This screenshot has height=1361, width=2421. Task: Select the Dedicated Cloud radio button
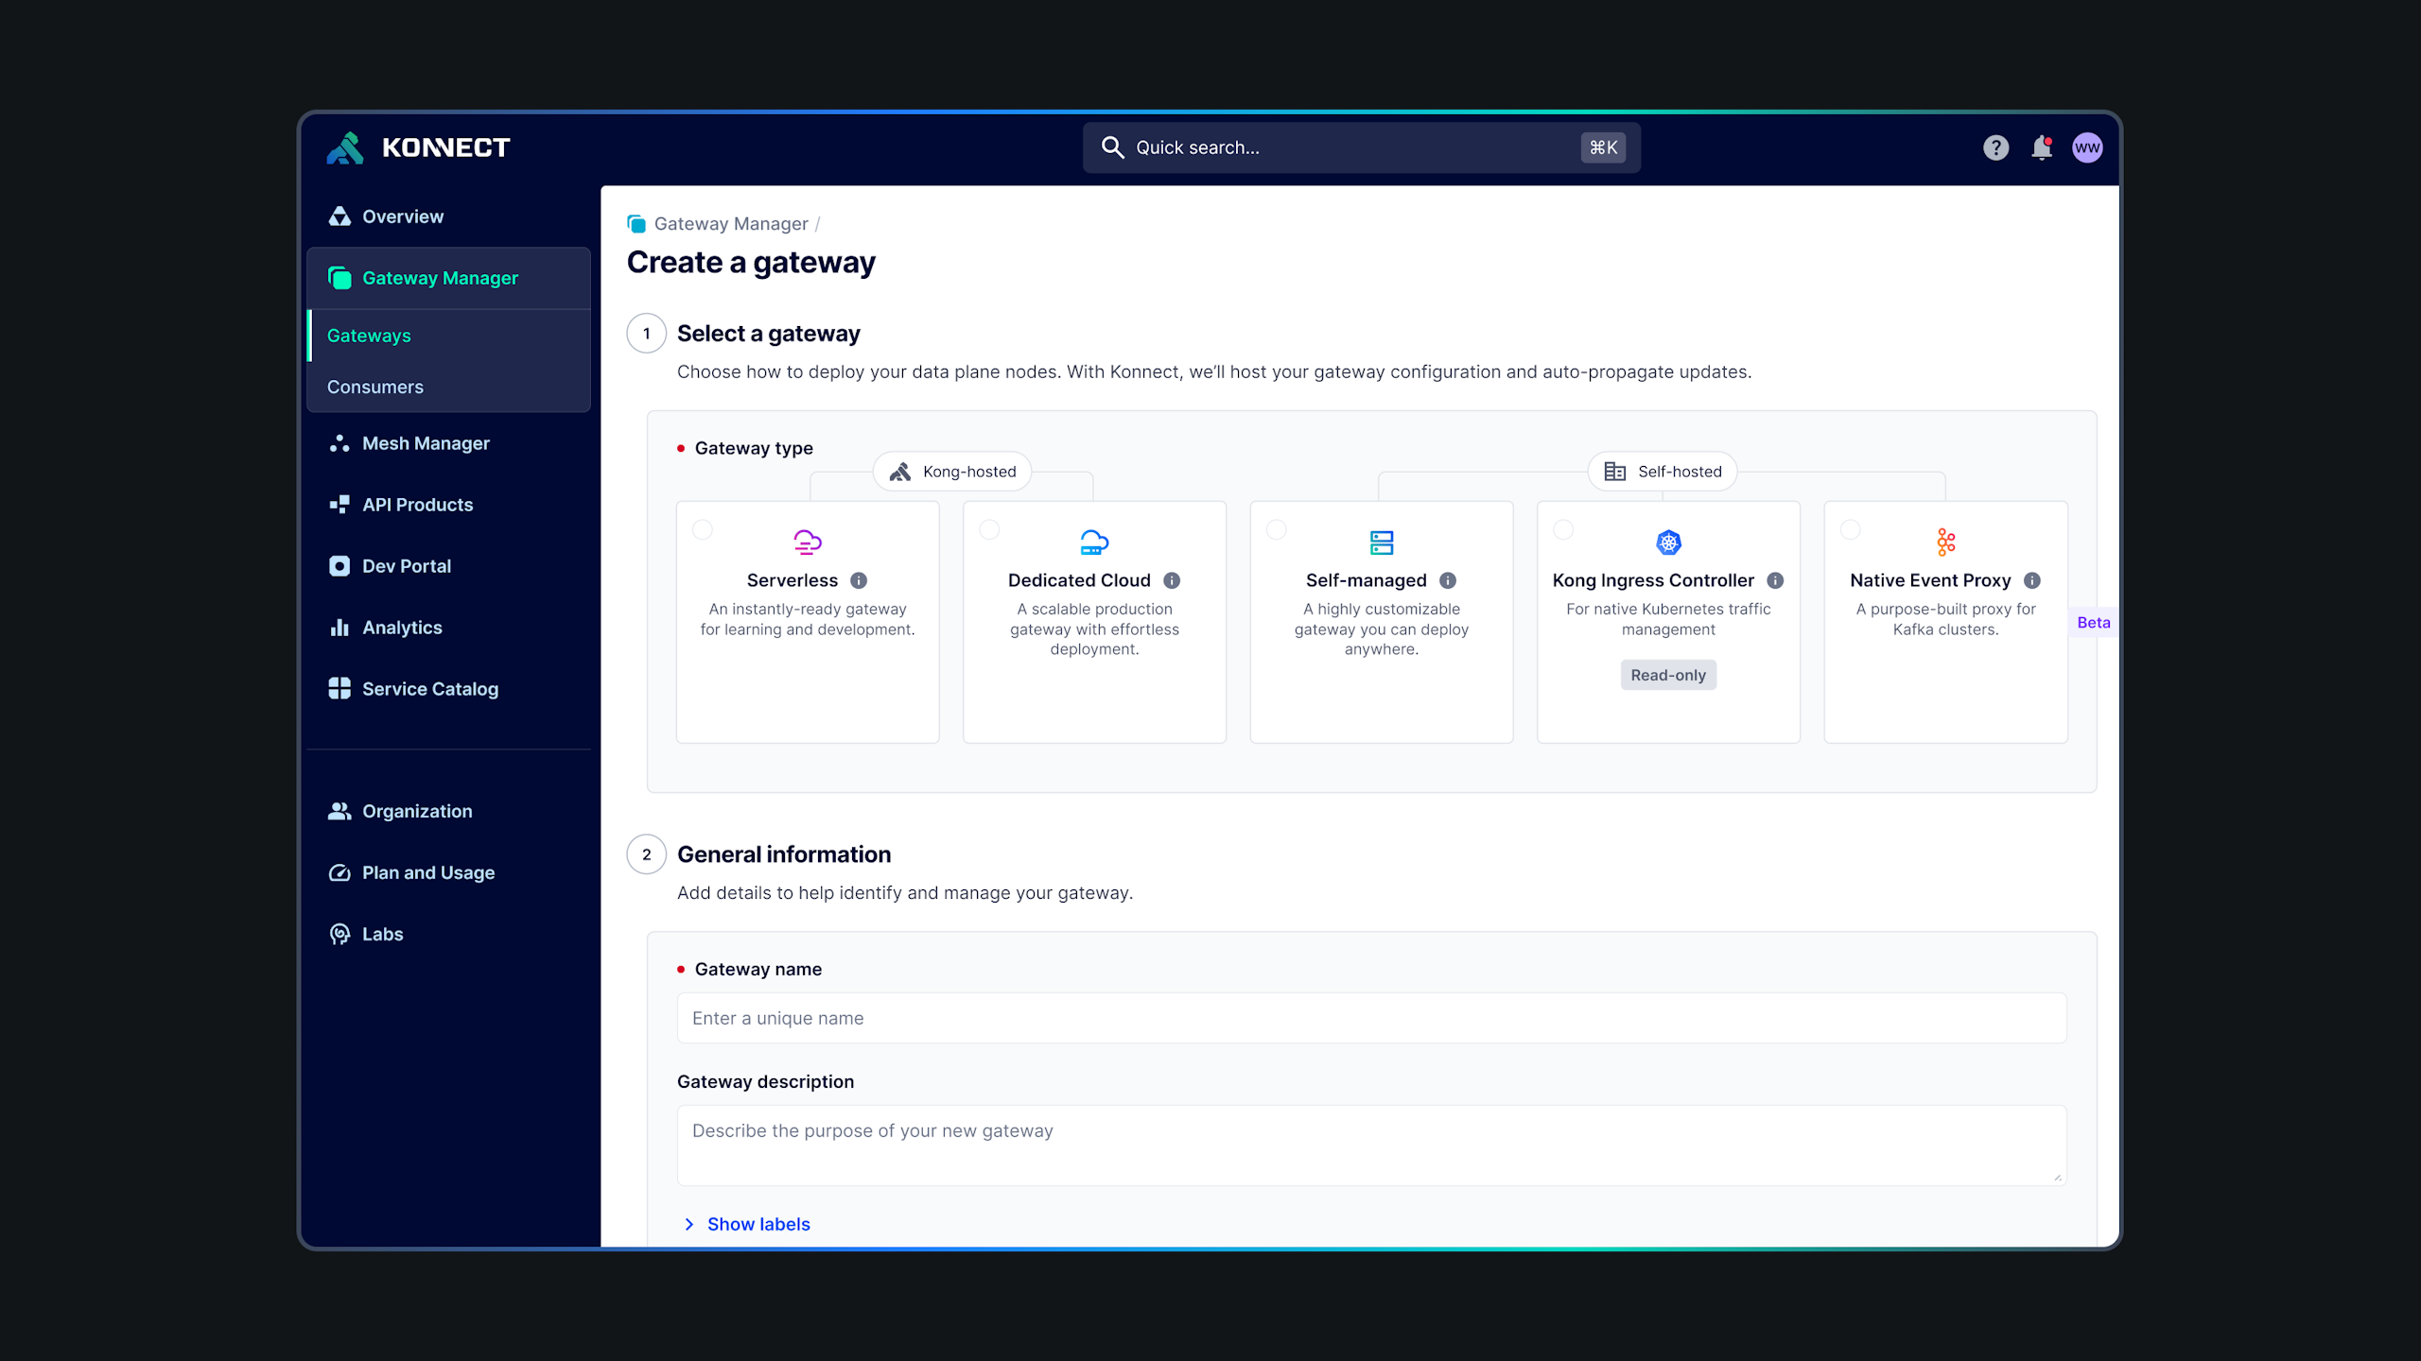click(989, 529)
